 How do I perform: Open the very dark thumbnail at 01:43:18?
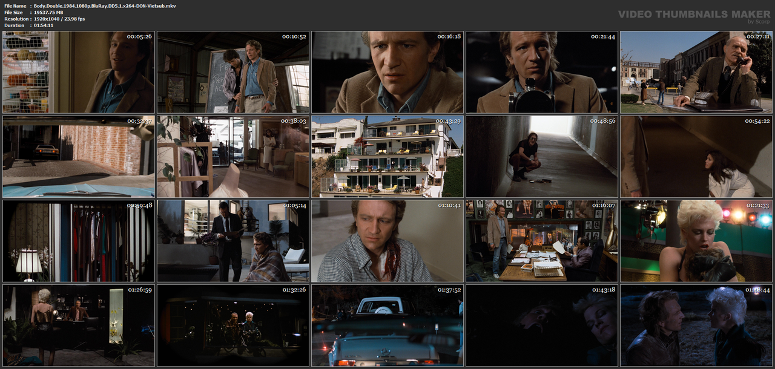click(542, 325)
